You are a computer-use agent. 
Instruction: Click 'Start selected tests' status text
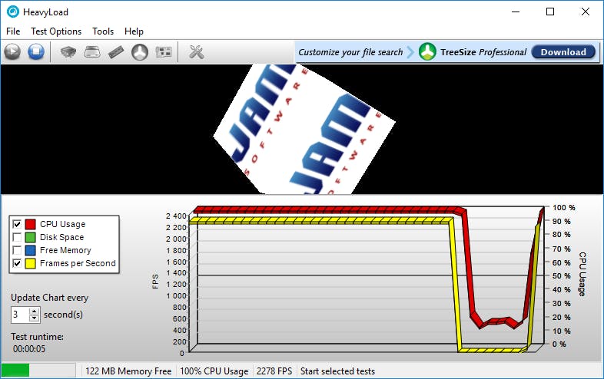click(x=337, y=371)
